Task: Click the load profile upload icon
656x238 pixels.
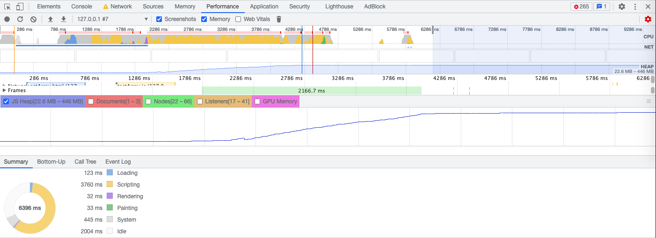Action: (x=51, y=19)
